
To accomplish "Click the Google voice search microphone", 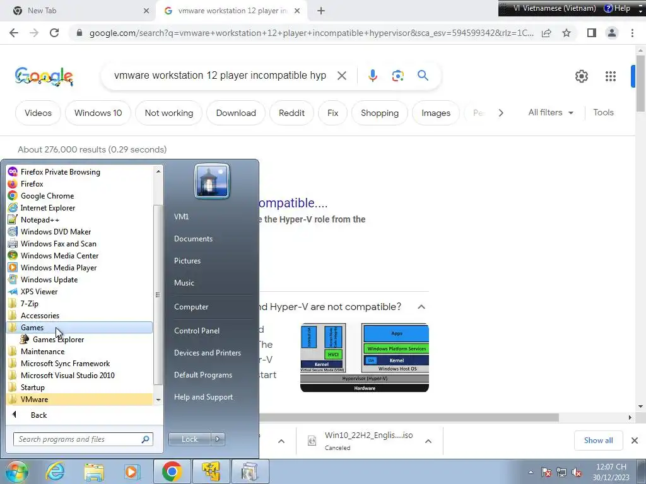I will [372, 76].
